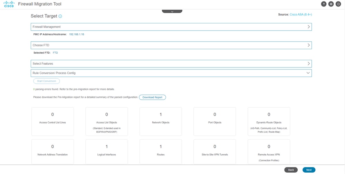This screenshot has height=174, width=345.
Task: Select the Dynamic-Route Objects card
Action: [x=269, y=121]
